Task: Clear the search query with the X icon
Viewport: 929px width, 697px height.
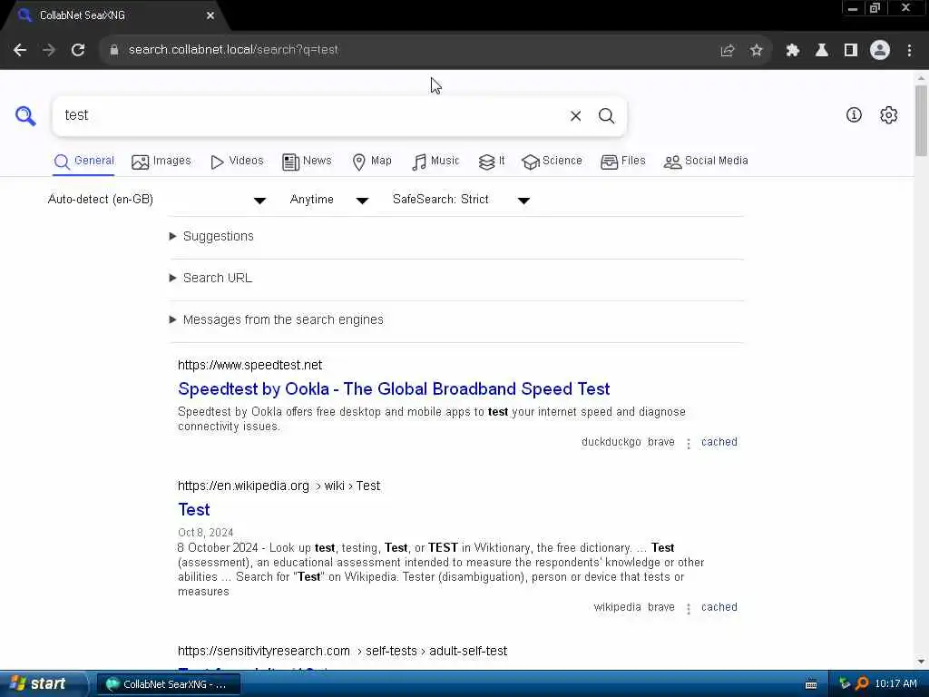Action: pos(575,115)
